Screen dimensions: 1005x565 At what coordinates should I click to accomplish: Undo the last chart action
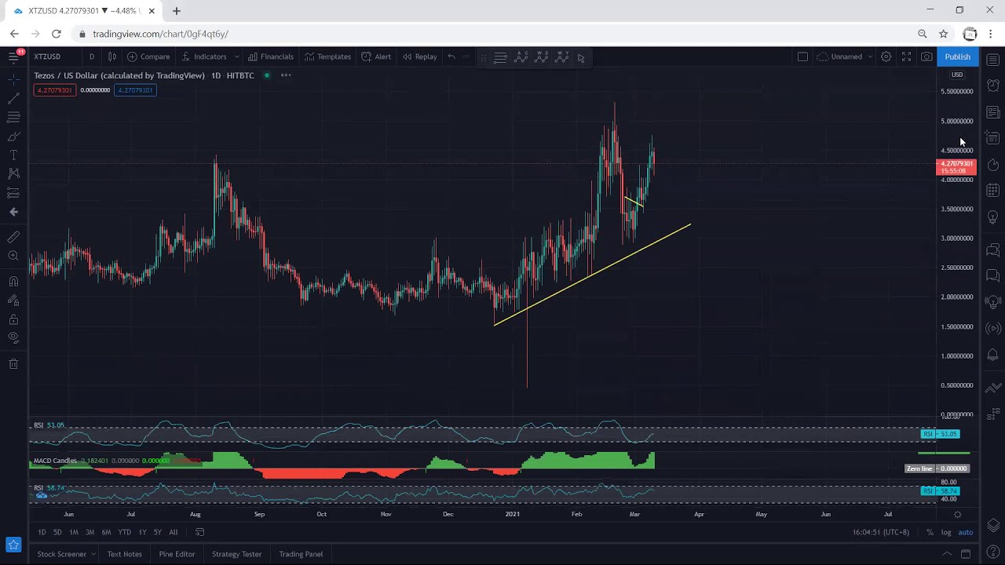(451, 56)
